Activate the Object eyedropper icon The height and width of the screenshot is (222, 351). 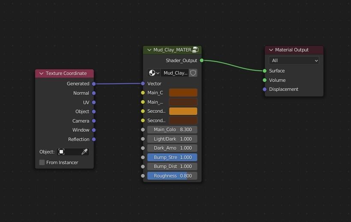click(x=84, y=152)
